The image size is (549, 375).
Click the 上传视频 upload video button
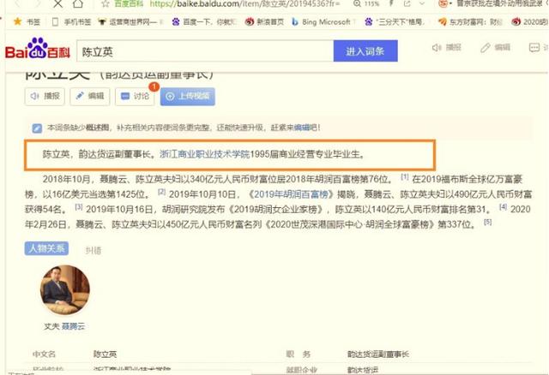pos(188,96)
